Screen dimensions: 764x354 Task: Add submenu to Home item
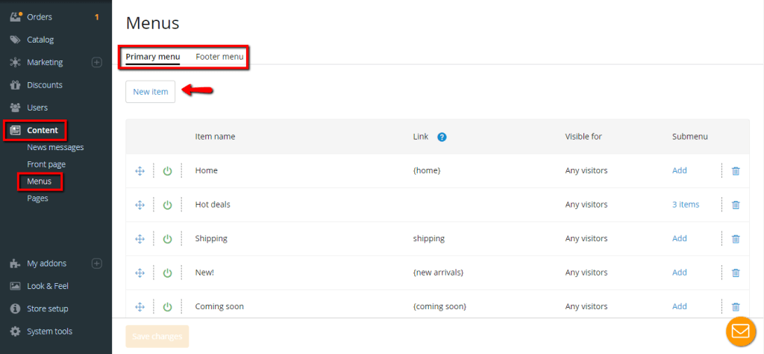coord(679,171)
